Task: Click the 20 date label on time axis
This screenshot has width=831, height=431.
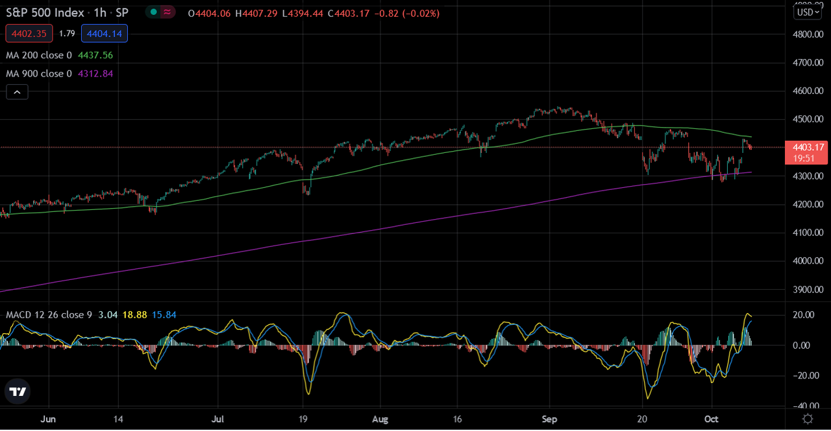Action: click(x=643, y=419)
